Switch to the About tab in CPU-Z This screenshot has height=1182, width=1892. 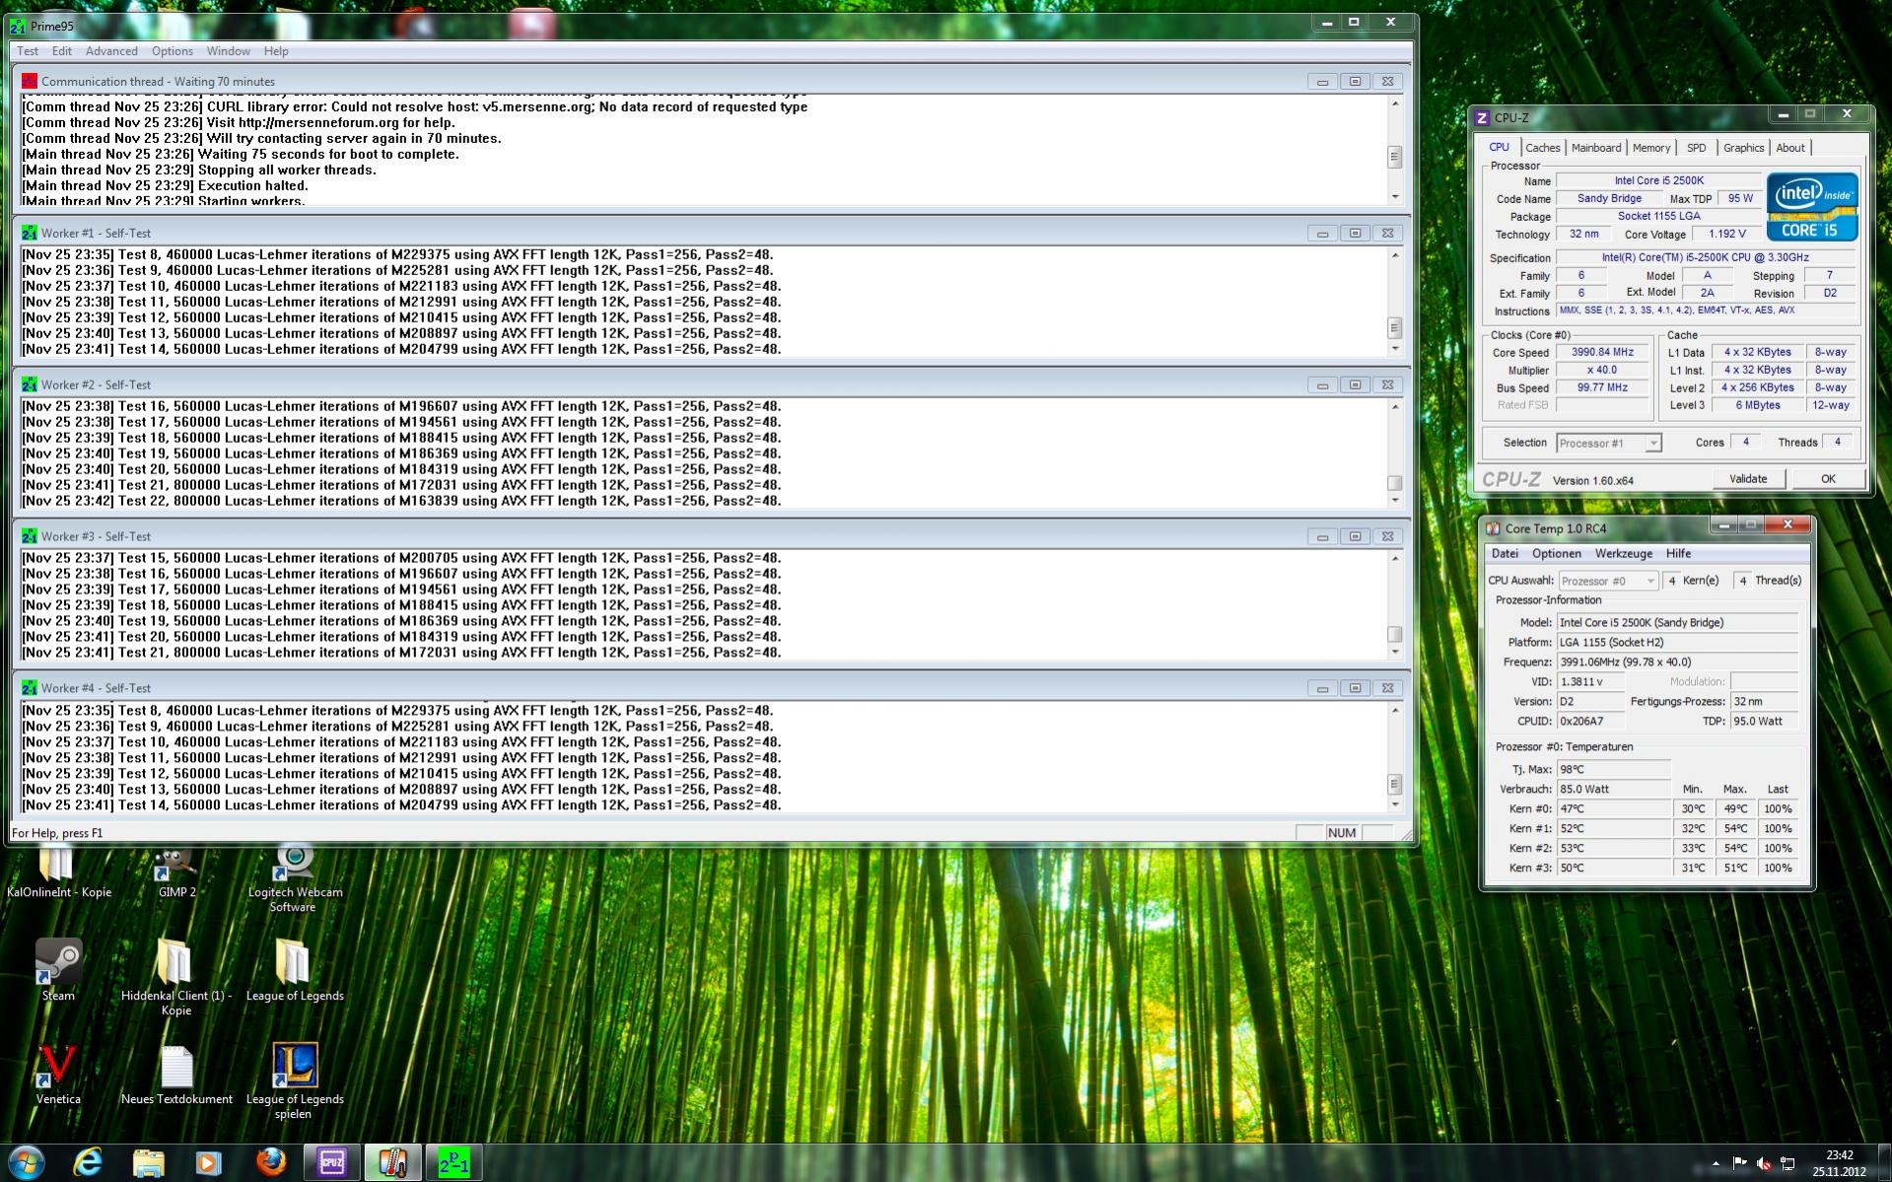point(1790,148)
